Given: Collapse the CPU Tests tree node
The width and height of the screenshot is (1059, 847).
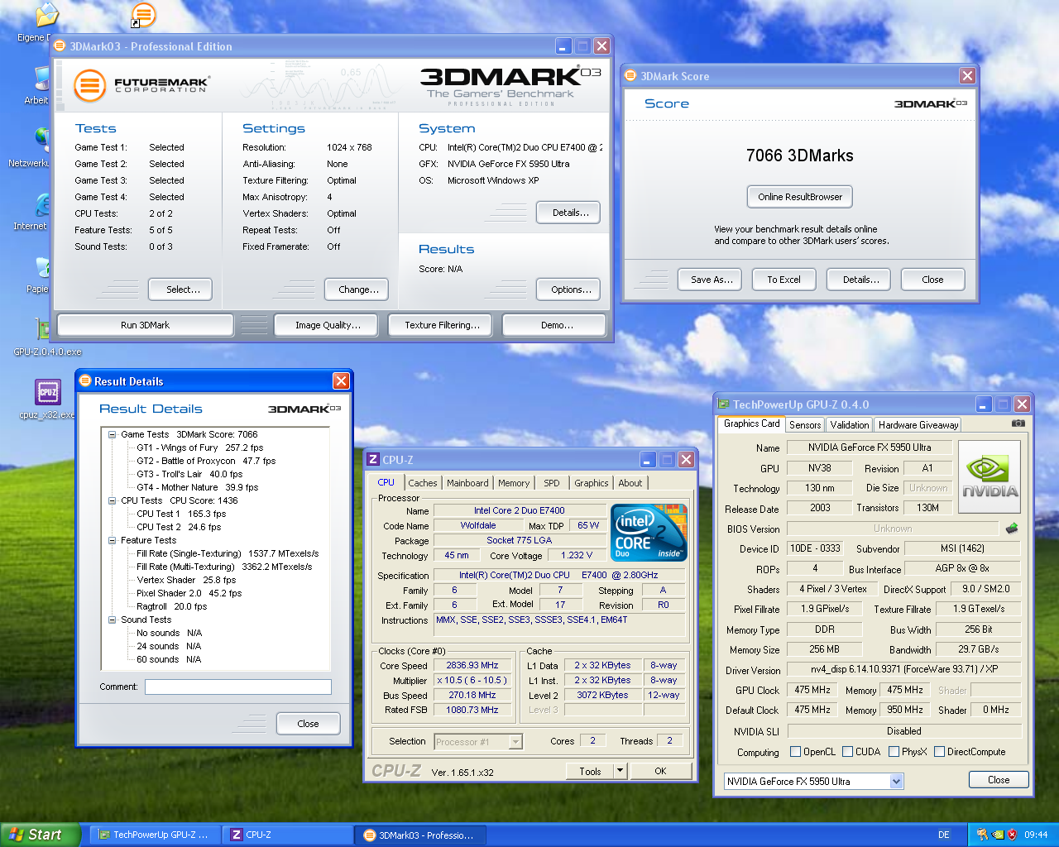Looking at the screenshot, I should (112, 500).
